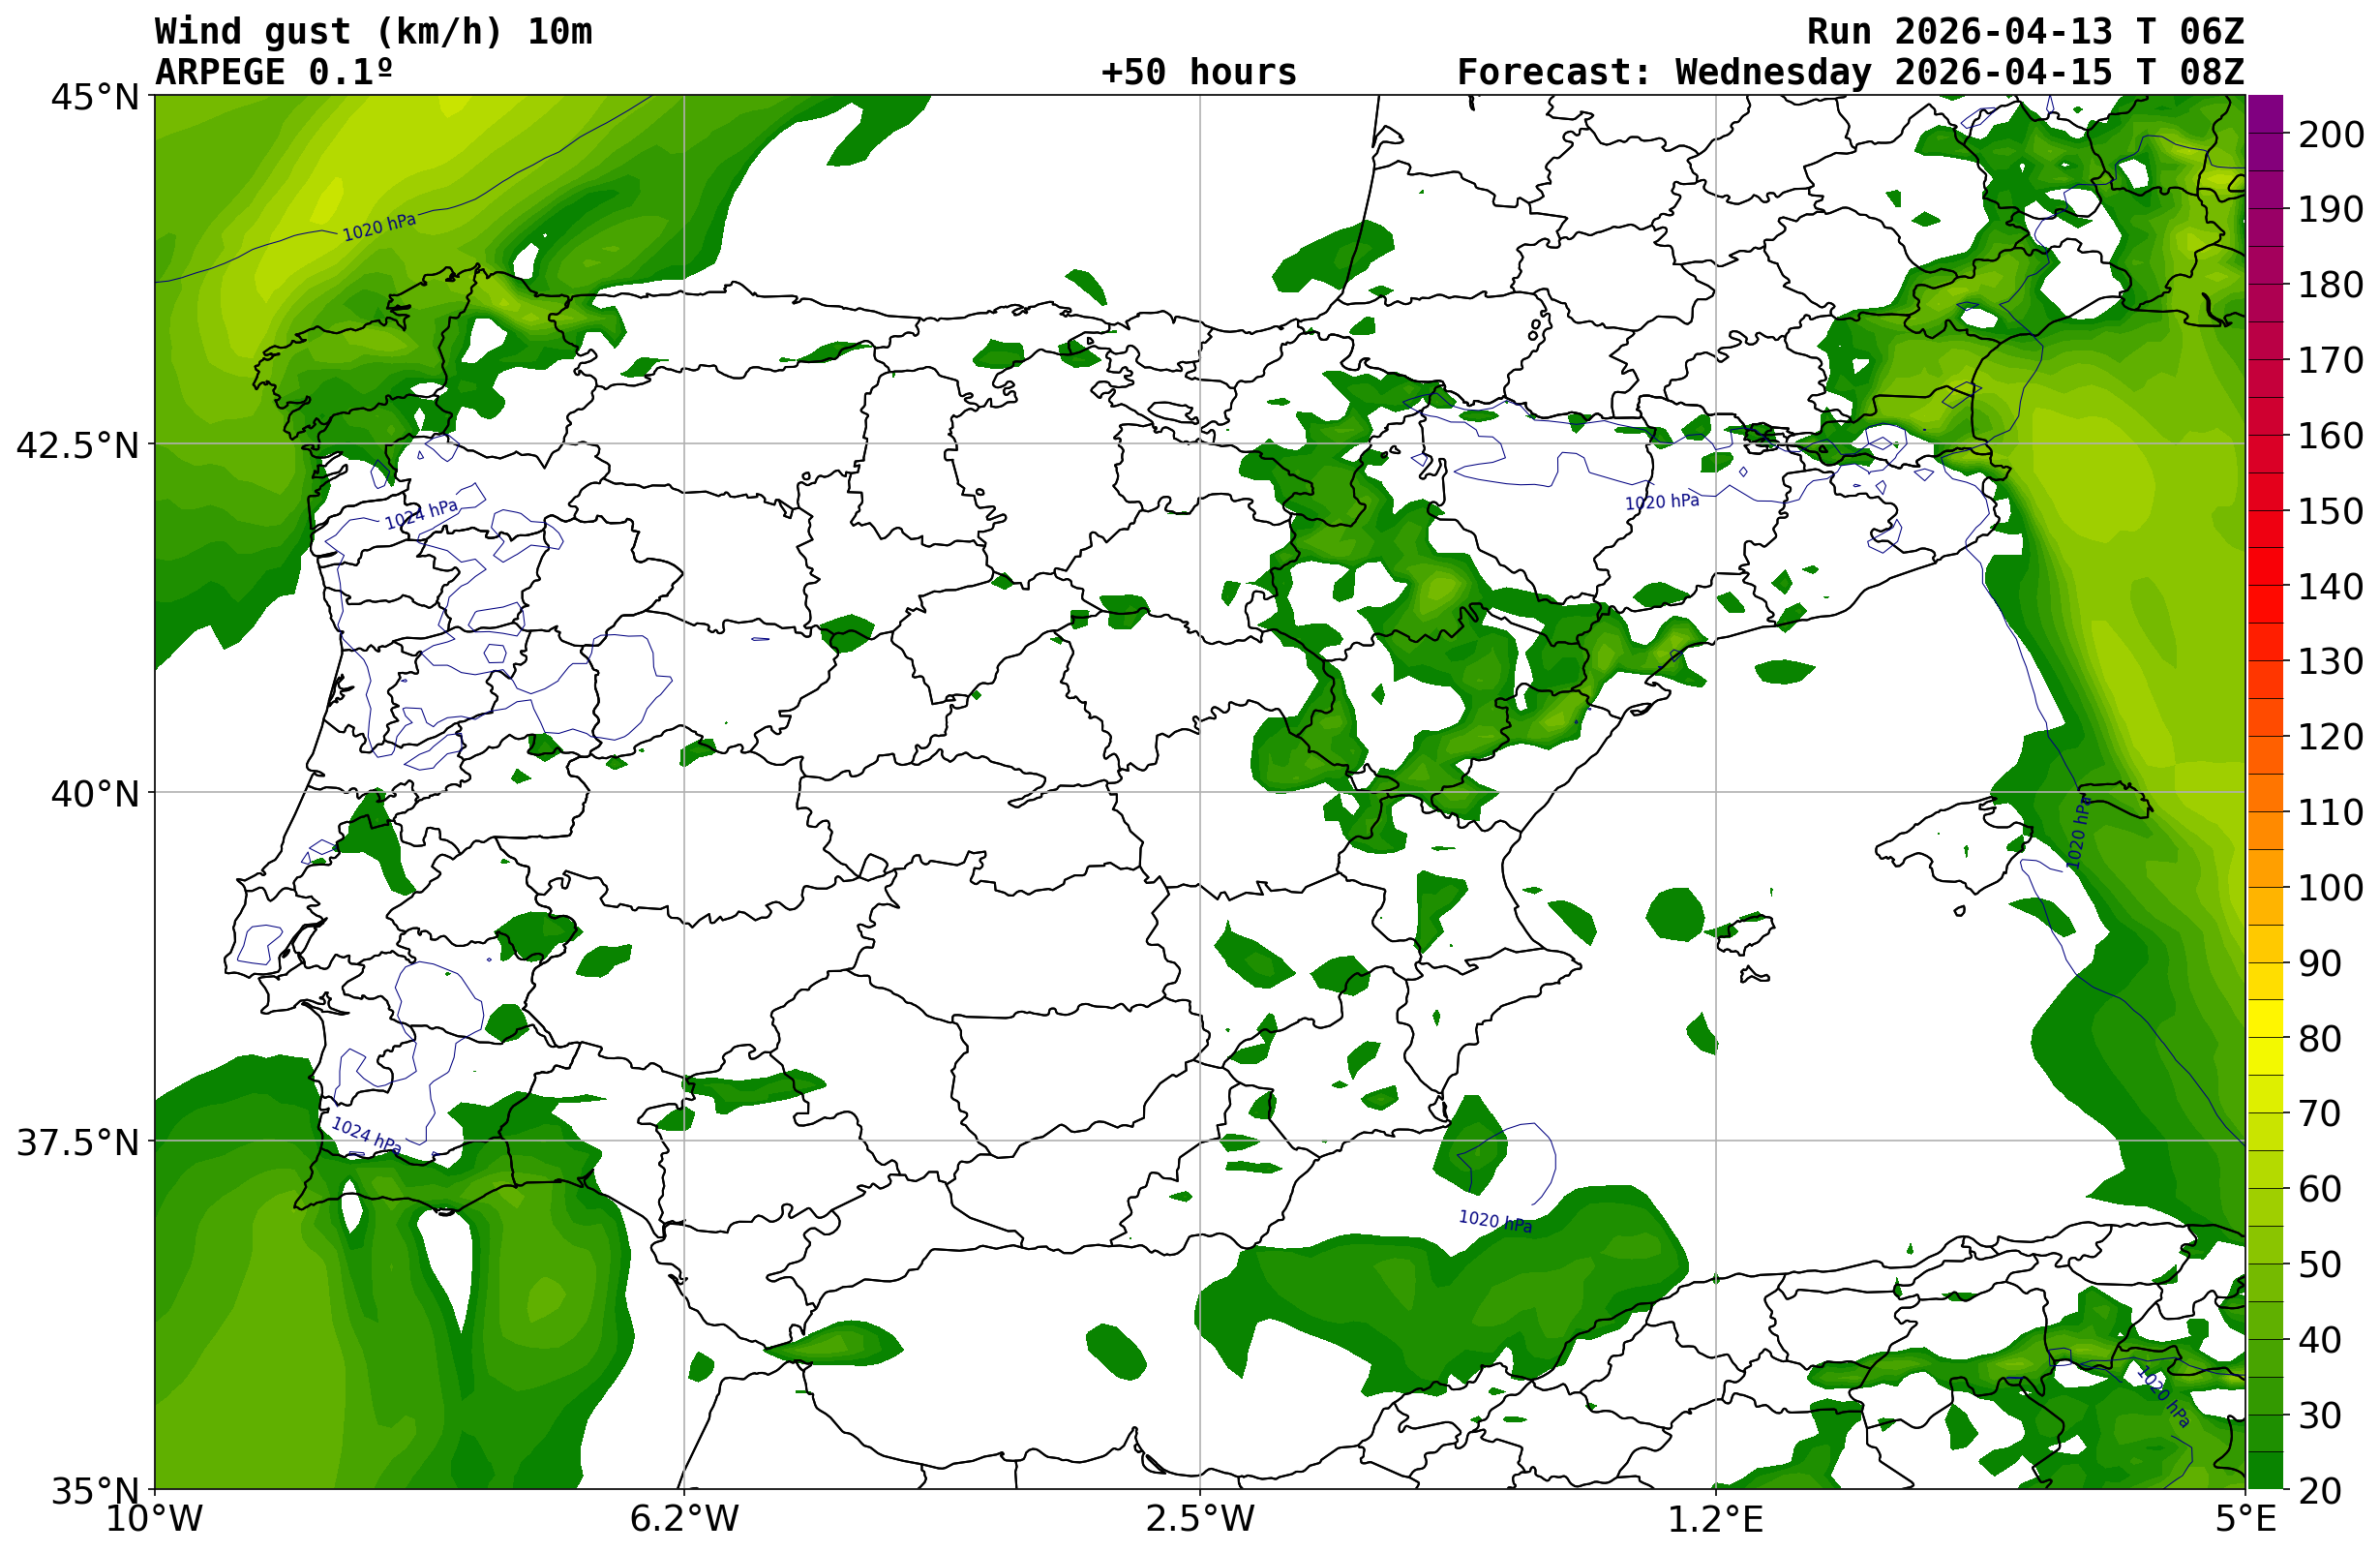The height and width of the screenshot is (1553, 2380).
Task: Click the 200 value on the colorbar
Action: (x=2330, y=134)
